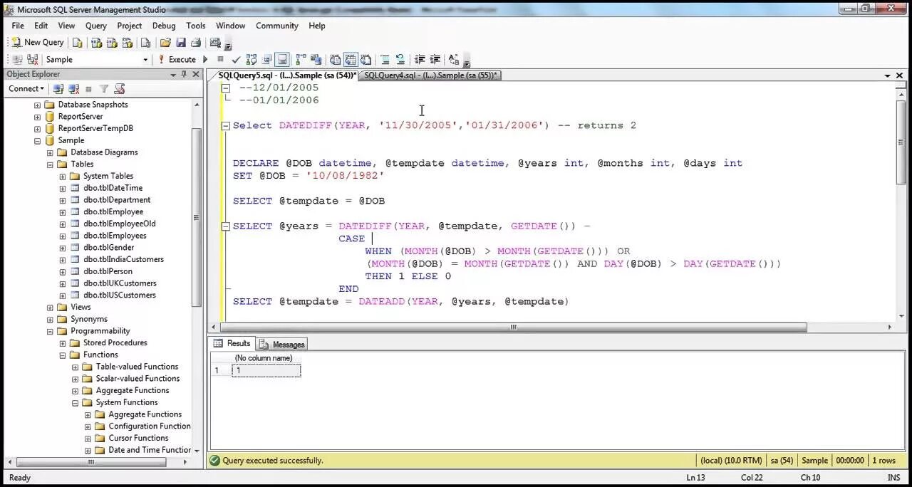This screenshot has width=912, height=487.
Task: Open the Connect dropdown in Object Explorer
Action: (x=26, y=89)
